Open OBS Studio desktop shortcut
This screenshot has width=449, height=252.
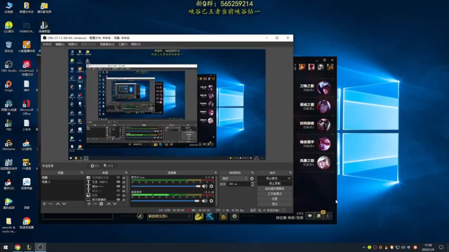coord(8,66)
